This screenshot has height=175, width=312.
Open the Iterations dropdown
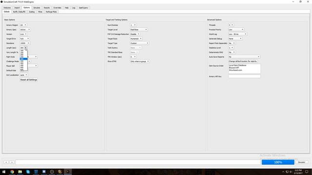click(x=25, y=43)
